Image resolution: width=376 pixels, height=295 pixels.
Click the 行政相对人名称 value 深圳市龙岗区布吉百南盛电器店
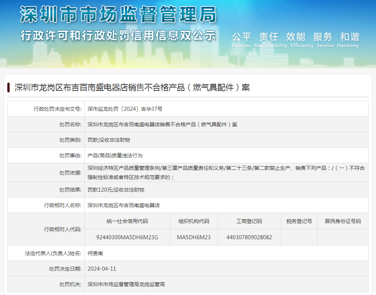tap(123, 205)
